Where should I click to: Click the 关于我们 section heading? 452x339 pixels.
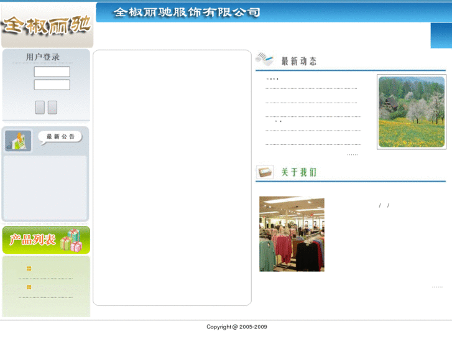pyautogui.click(x=299, y=172)
